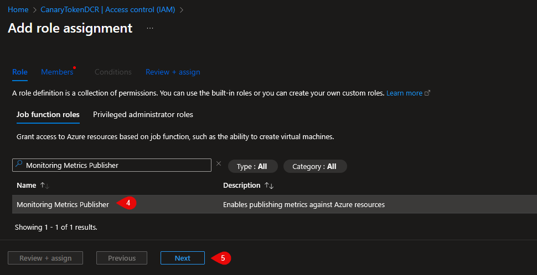Open the Category : All filter

315,166
